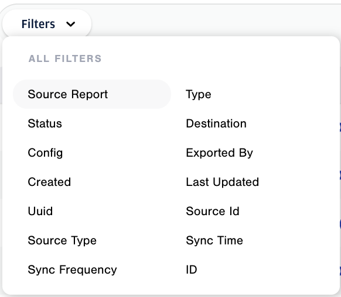Image resolution: width=341 pixels, height=297 pixels.
Task: Choose the Config filter option
Action: click(x=92, y=153)
